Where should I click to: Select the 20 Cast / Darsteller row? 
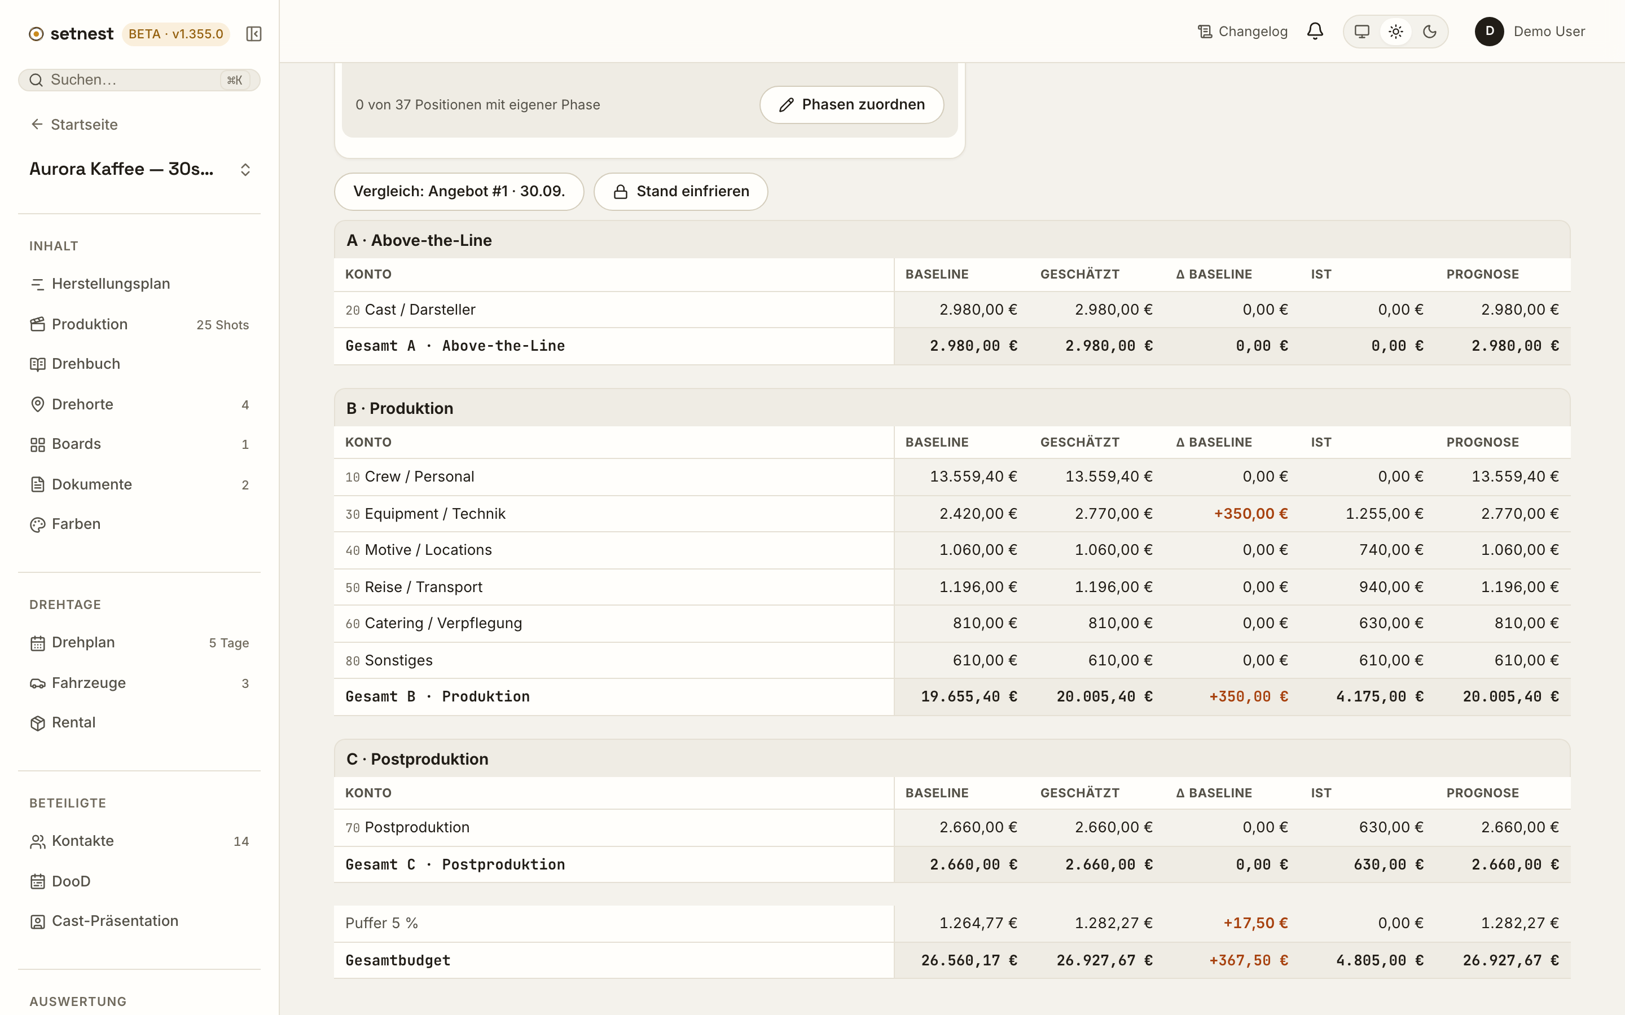952,310
